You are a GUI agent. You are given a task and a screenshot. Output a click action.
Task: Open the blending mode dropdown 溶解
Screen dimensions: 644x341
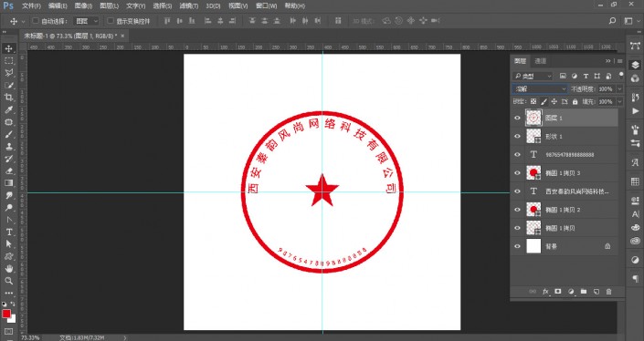pyautogui.click(x=540, y=89)
